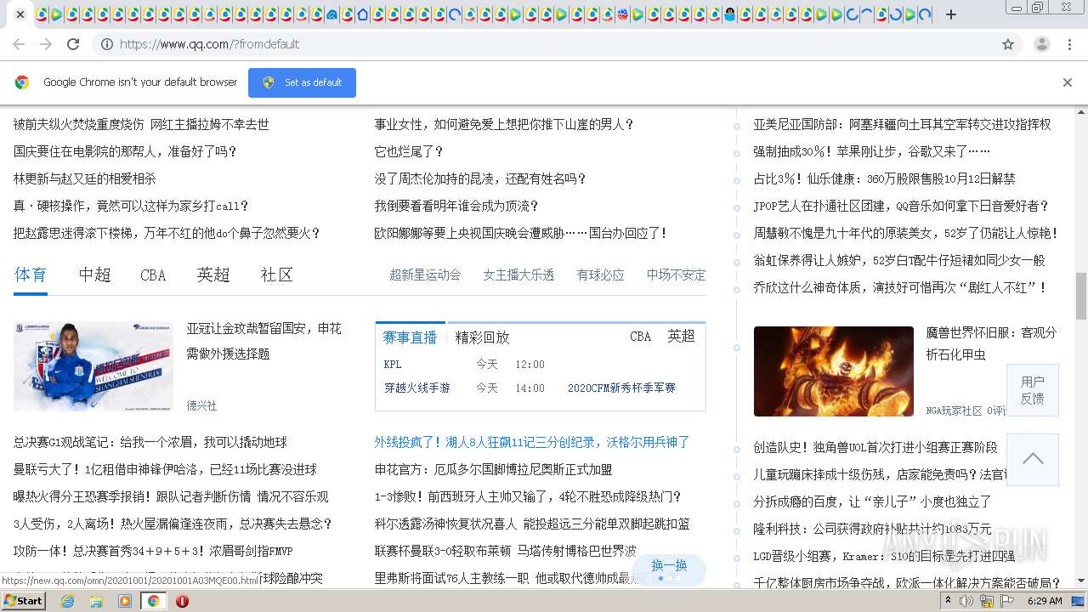Click Set as default button

point(302,82)
